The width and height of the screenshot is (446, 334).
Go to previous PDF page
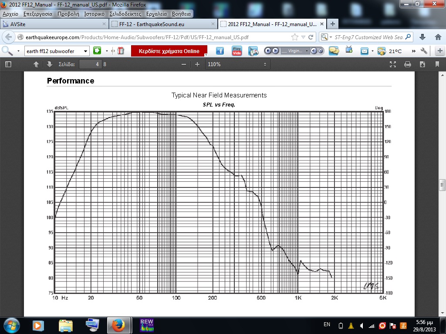pos(36,64)
